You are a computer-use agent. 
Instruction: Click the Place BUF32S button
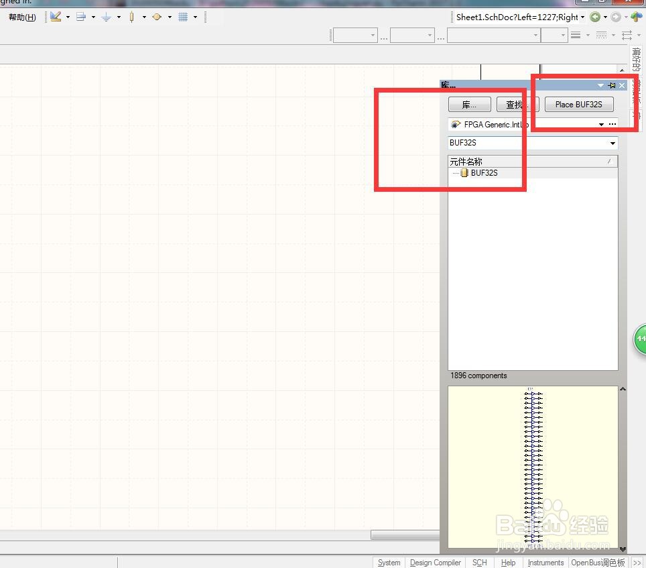tap(579, 105)
